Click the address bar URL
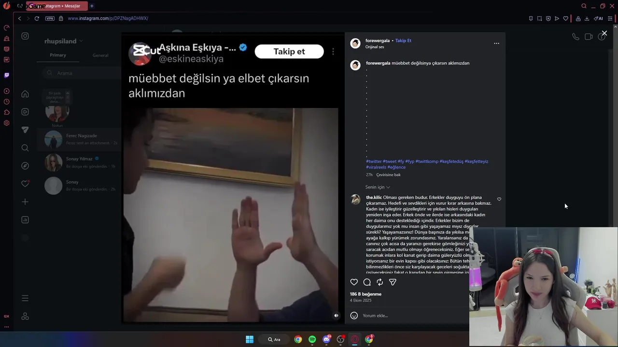 108,18
